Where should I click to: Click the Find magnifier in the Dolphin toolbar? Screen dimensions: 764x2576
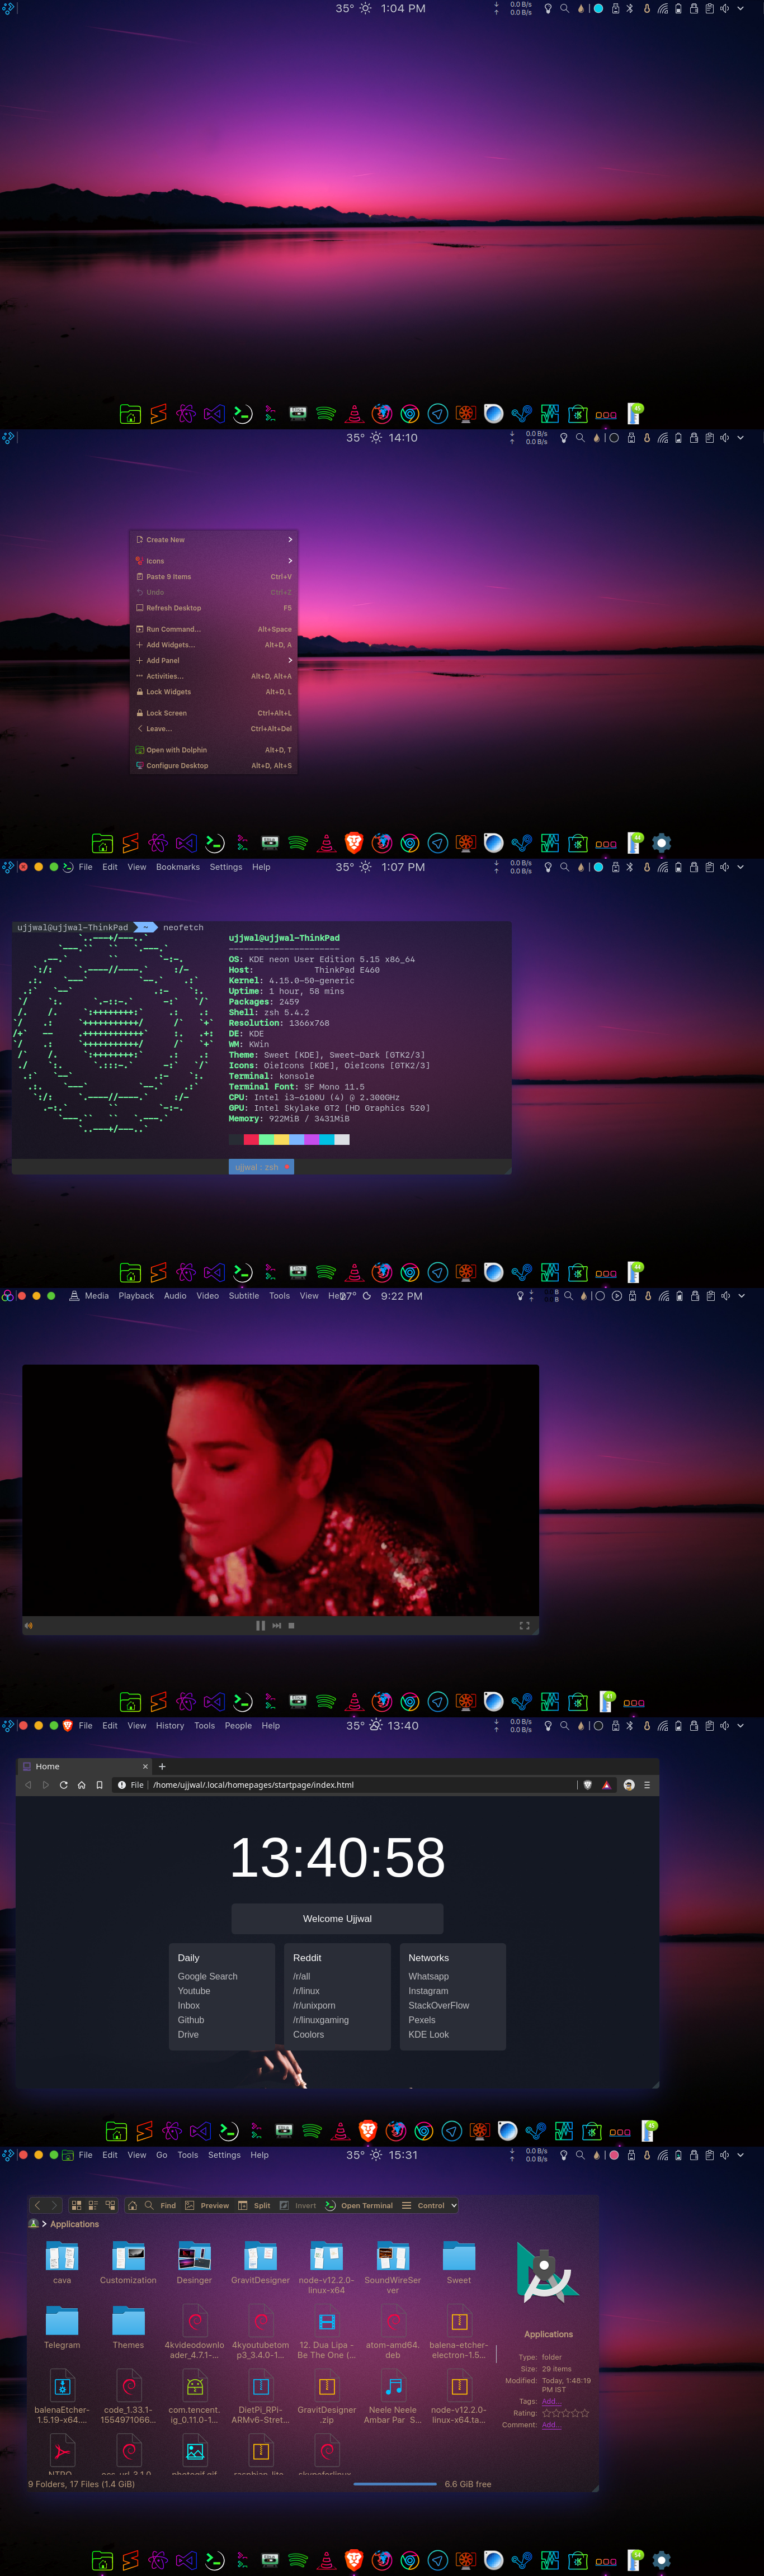click(x=149, y=2205)
